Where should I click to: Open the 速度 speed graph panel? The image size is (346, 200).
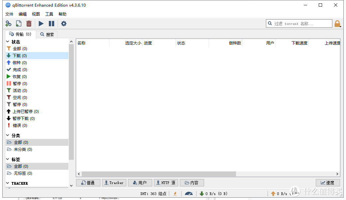tap(327, 182)
